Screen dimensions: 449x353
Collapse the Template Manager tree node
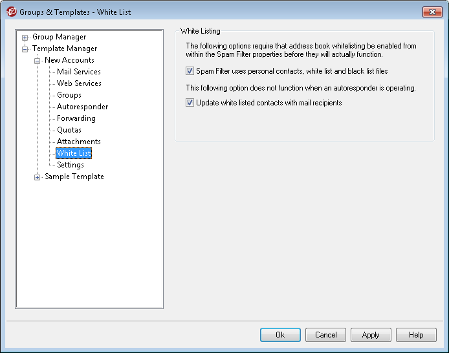click(25, 48)
